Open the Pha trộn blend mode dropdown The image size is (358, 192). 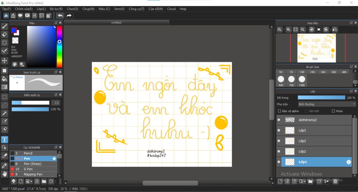(327, 104)
